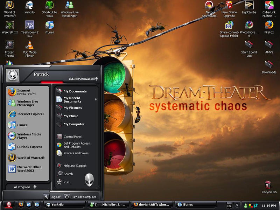Select the Recycle Bin icon
Image resolution: width=280 pixels, height=210 pixels.
[x=269, y=187]
